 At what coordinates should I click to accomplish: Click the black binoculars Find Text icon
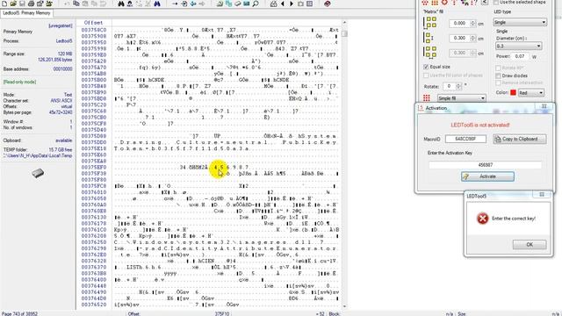121,4
